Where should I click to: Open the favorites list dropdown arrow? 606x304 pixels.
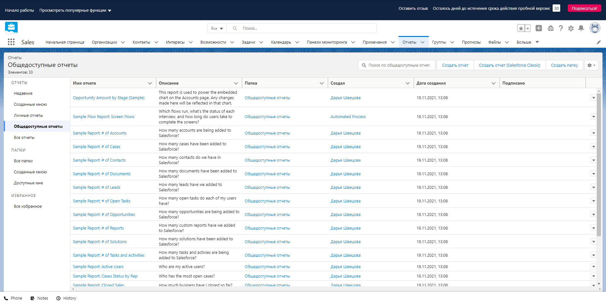tap(527, 28)
